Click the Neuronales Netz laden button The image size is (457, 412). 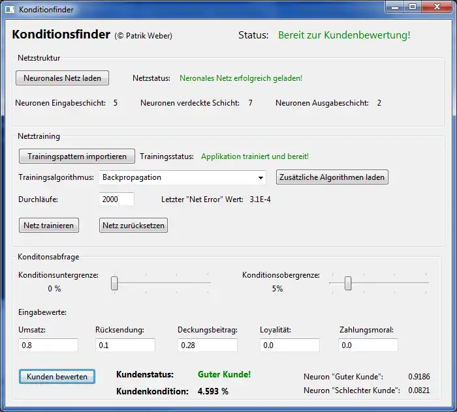[63, 78]
